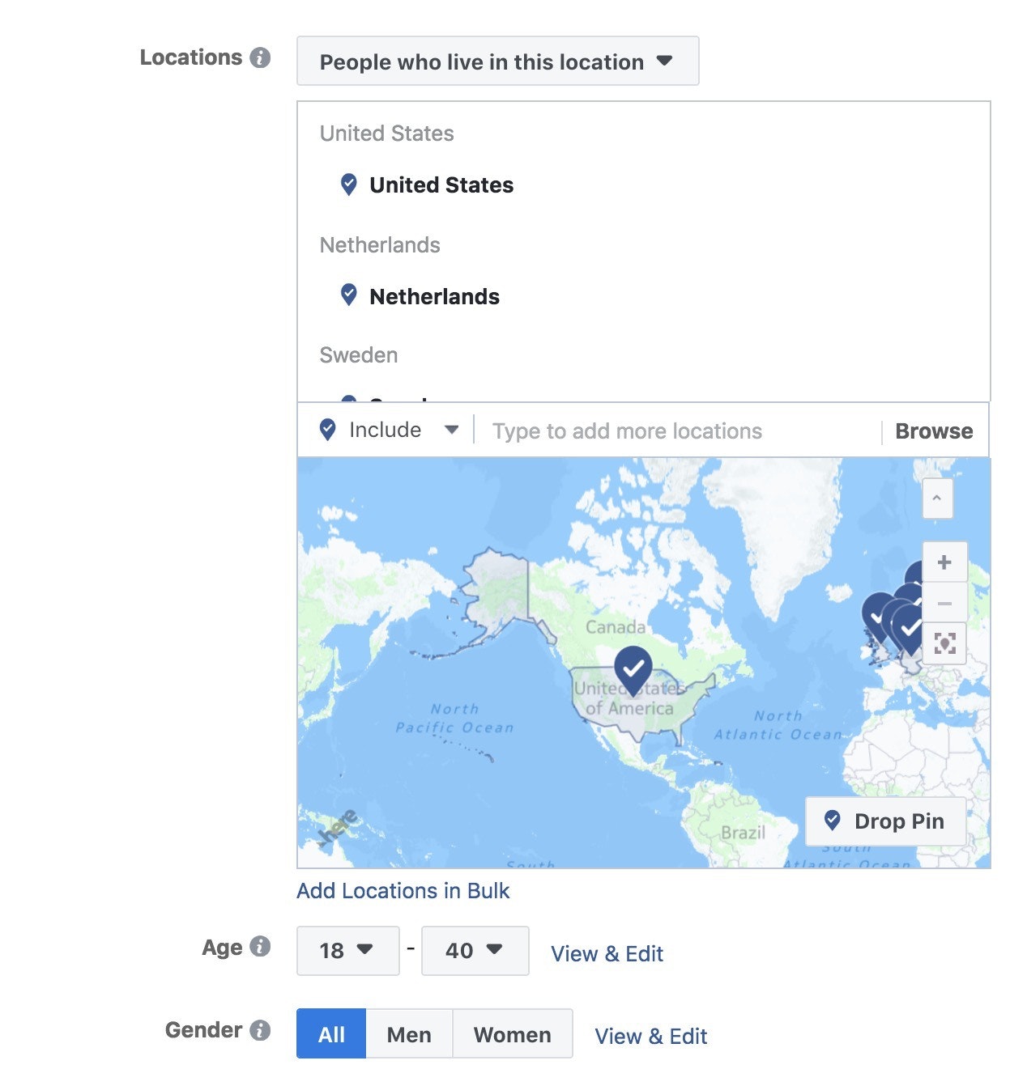Open Add Locations in Bulk
Screen dimensions: 1027x1086
(403, 890)
